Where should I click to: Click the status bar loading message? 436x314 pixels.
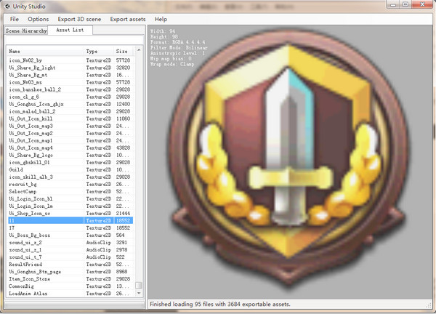click(x=219, y=304)
